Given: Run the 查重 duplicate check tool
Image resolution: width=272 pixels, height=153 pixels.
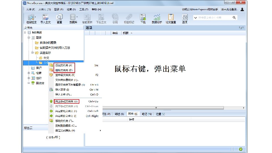Looking at the screenshot, I should coord(59,19).
